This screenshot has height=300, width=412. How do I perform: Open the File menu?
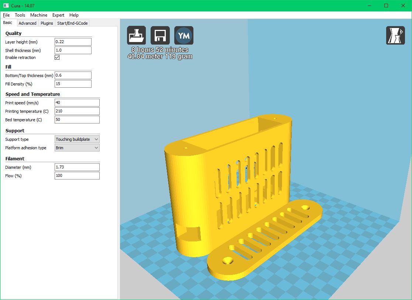6,15
